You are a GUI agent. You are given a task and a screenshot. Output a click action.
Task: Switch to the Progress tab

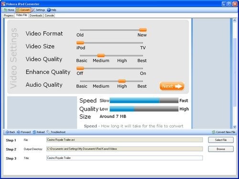[x=9, y=15]
